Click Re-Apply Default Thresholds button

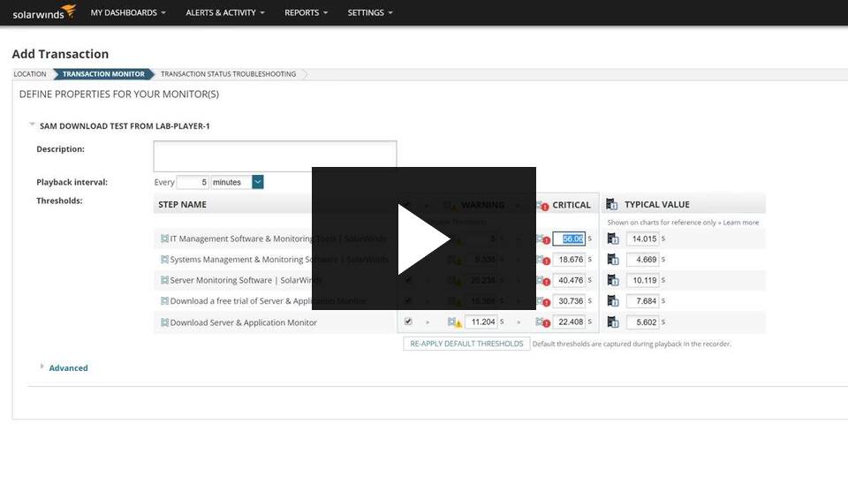click(466, 344)
